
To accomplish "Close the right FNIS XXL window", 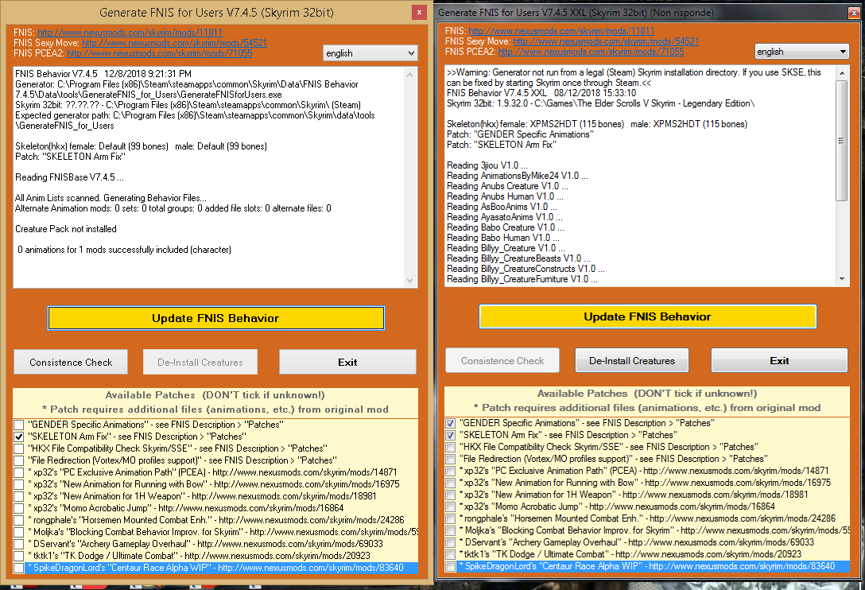I will [853, 12].
